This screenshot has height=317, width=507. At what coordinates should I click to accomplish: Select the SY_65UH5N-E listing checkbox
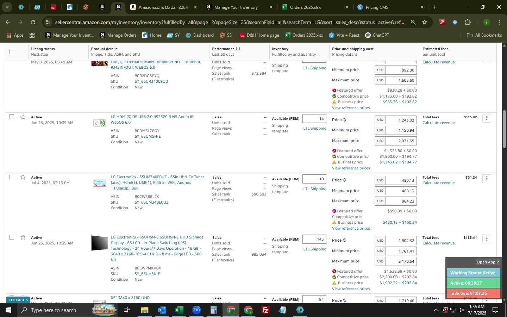click(x=12, y=237)
